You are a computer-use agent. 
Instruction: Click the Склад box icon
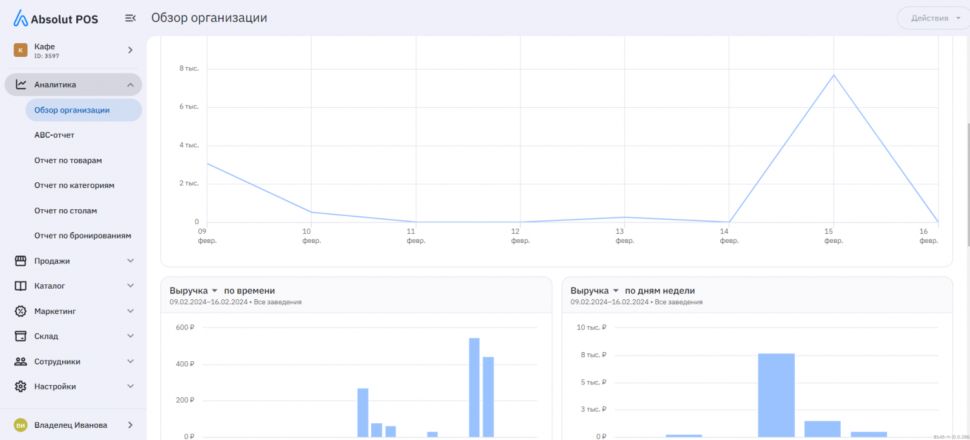coord(21,336)
